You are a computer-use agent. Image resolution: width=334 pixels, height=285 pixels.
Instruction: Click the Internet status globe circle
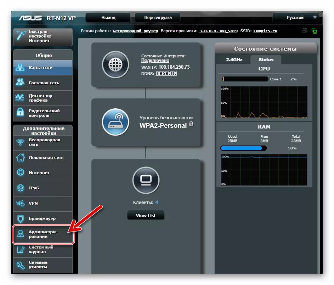115,64
